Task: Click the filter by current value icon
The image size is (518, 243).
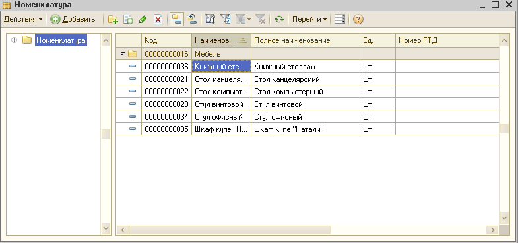Action: pyautogui.click(x=225, y=20)
